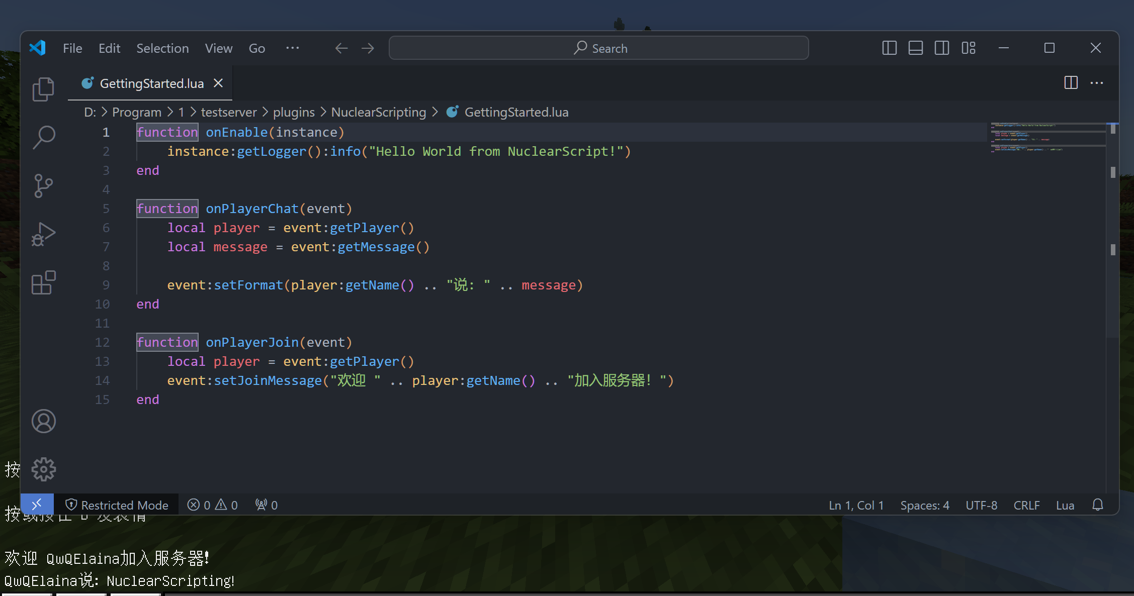Open the File menu
The image size is (1134, 596).
[72, 48]
